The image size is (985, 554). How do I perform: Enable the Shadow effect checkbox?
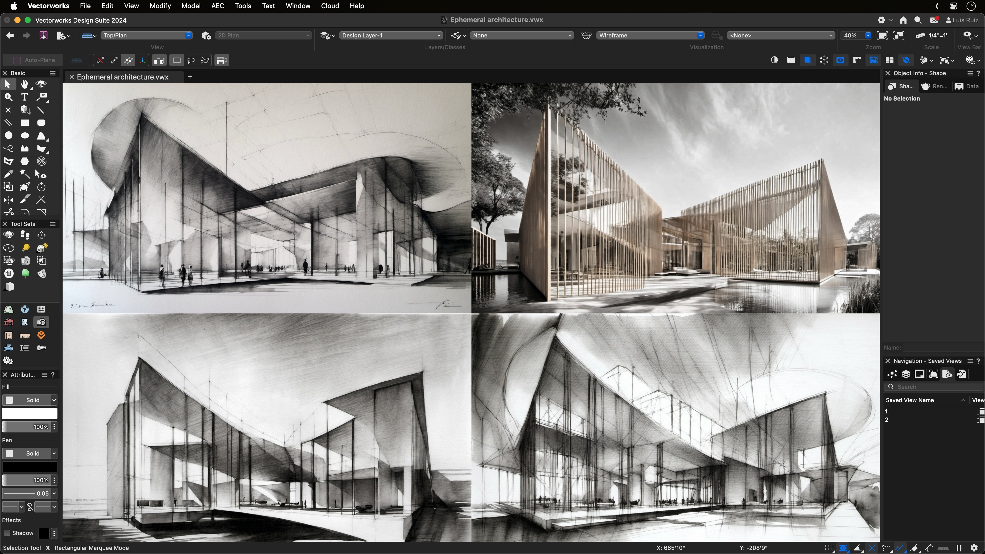[x=7, y=533]
